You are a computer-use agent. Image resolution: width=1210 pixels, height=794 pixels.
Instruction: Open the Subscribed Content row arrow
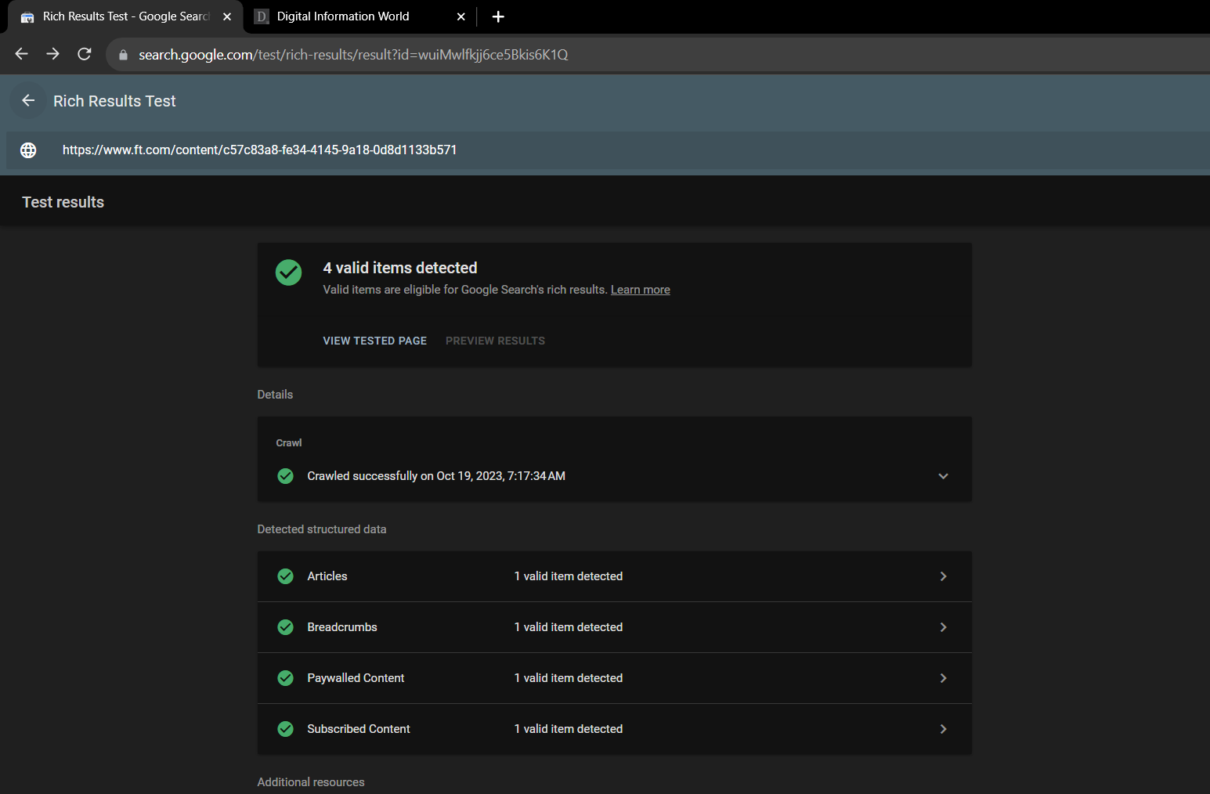point(943,729)
